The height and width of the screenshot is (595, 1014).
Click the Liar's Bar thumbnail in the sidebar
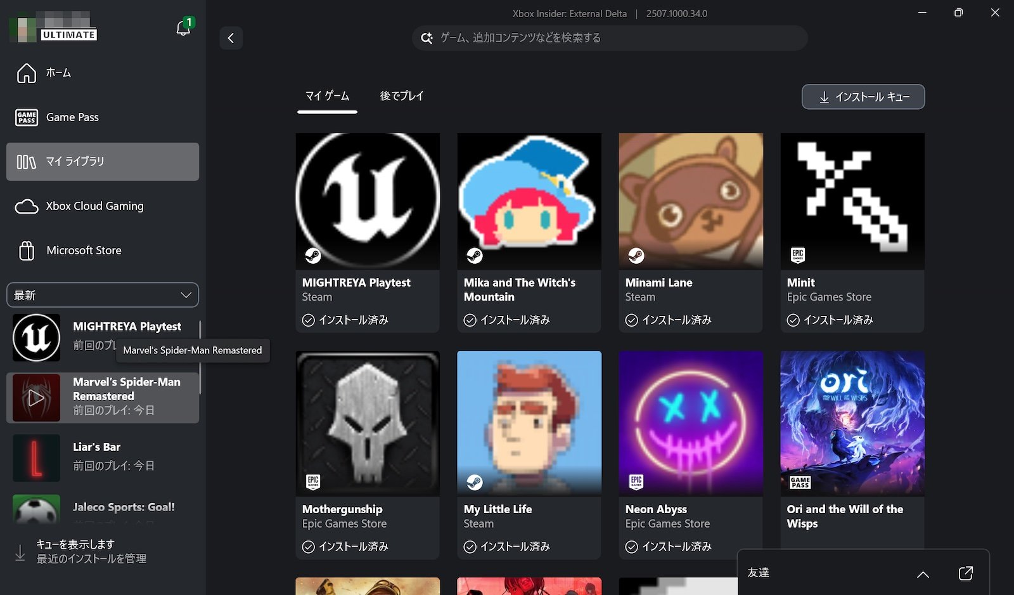(36, 457)
